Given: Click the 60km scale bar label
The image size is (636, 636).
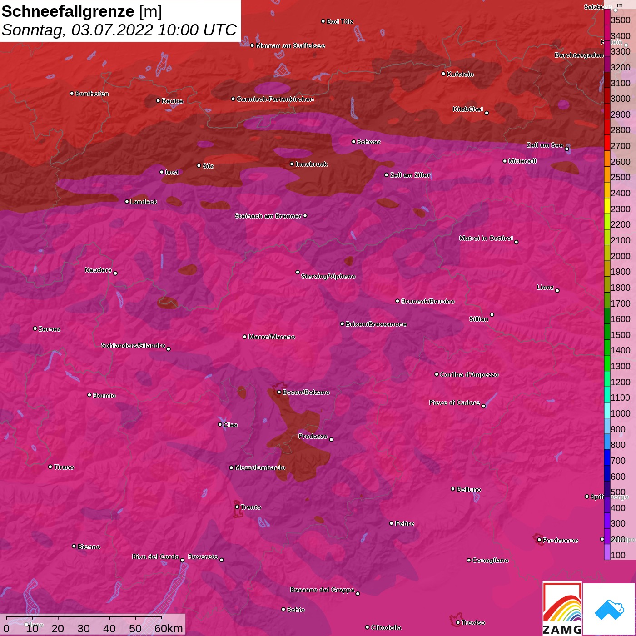Looking at the screenshot, I should click(x=169, y=628).
